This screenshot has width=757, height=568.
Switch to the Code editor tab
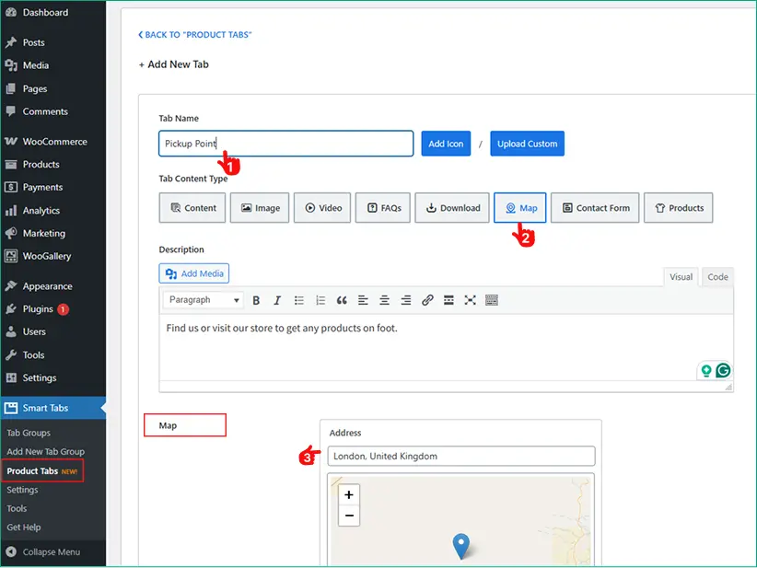click(717, 276)
